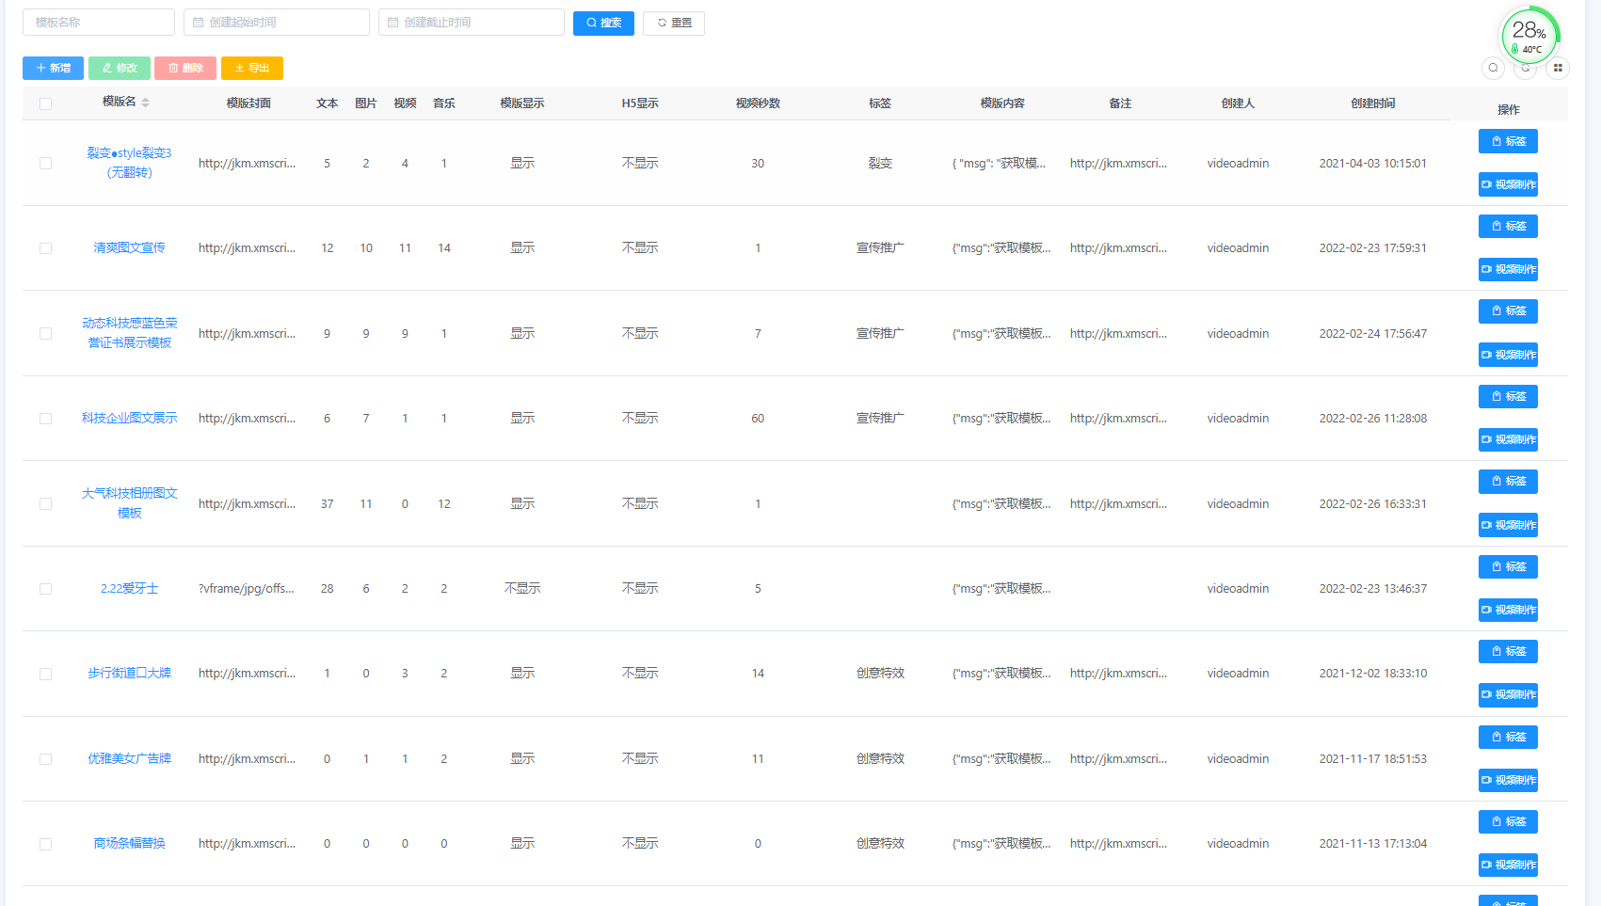The height and width of the screenshot is (906, 1601).
Task: Click the 模板名称 search input field
Action: 99,23
